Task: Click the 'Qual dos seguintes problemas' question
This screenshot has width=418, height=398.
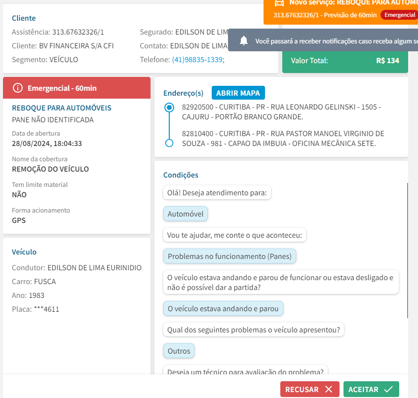Action: (254, 329)
